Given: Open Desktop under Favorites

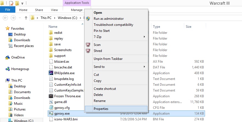Looking at the screenshot, I should click(x=20, y=34).
